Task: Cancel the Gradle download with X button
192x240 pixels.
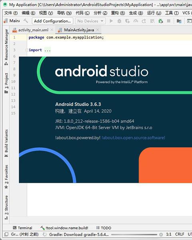Action: tap(161, 234)
